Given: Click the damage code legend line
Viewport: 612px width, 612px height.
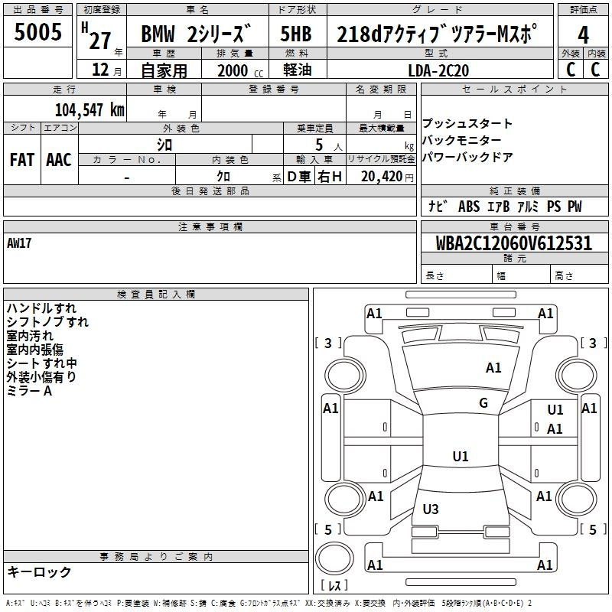Looking at the screenshot, I should click(269, 603).
